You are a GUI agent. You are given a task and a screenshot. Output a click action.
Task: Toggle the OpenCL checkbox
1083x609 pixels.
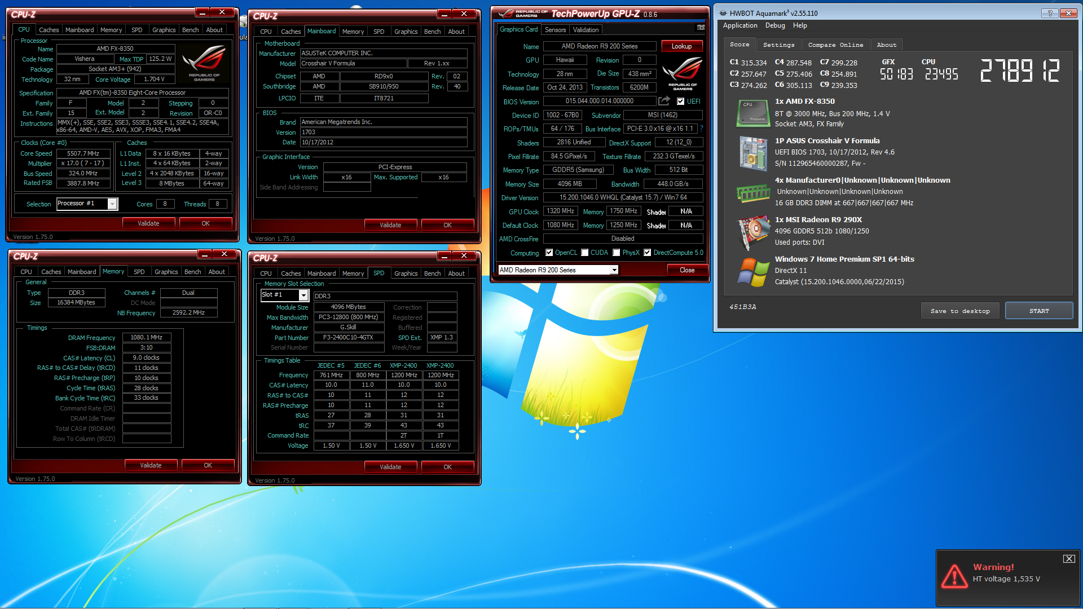(x=549, y=253)
